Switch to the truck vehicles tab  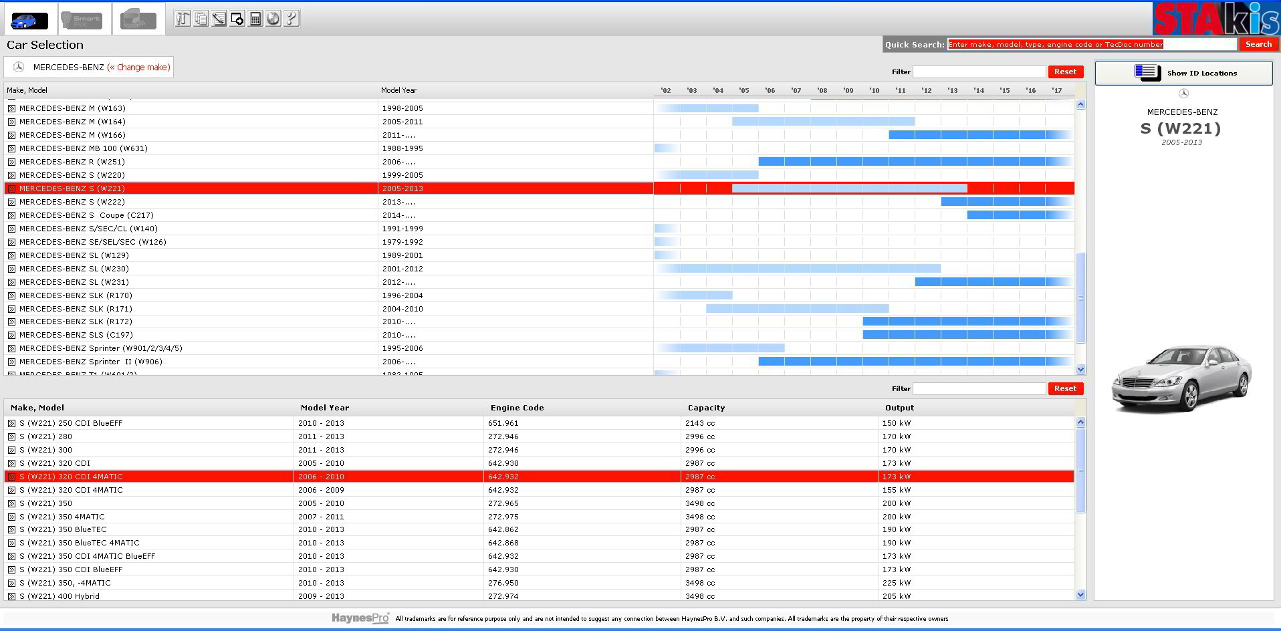138,20
